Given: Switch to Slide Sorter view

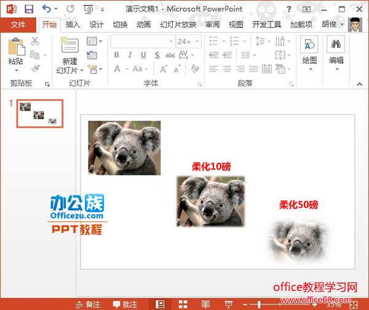Looking at the screenshot, I should [183, 304].
